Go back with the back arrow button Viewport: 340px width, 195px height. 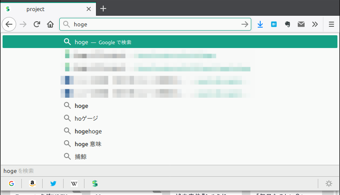tap(9, 24)
